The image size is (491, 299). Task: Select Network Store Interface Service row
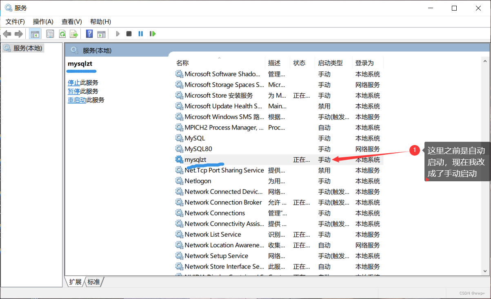coord(278,266)
